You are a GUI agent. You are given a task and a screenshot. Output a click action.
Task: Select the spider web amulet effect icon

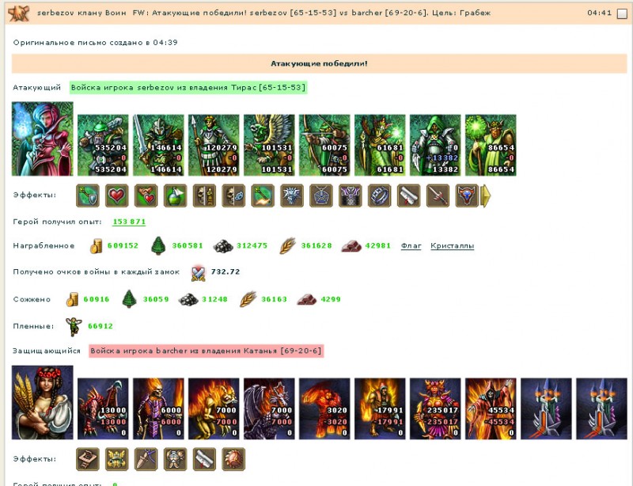click(x=321, y=196)
